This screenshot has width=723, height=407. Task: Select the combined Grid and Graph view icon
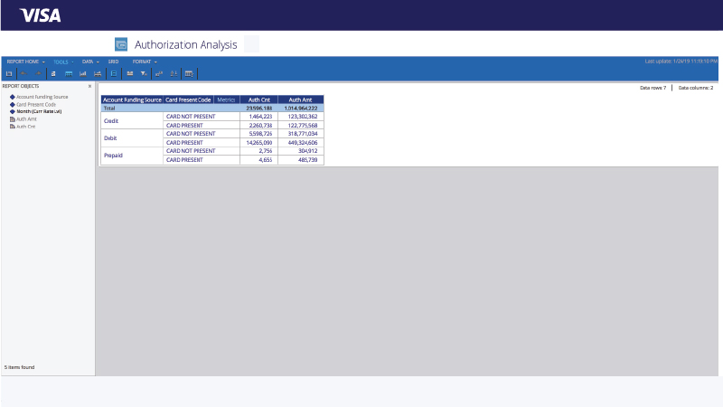pos(98,73)
